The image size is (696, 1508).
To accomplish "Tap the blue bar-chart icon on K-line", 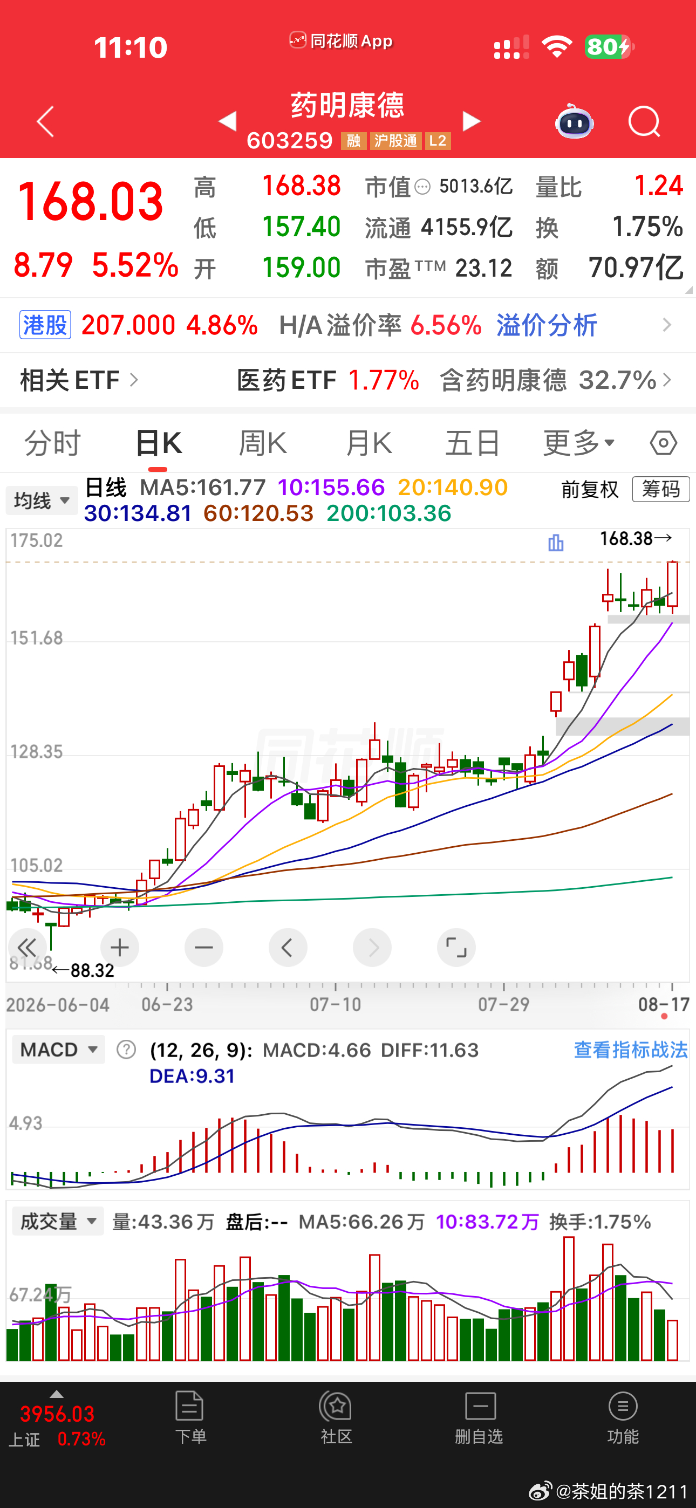I will click(555, 543).
